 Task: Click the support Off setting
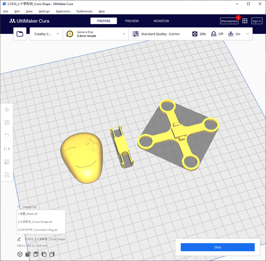tap(217, 34)
